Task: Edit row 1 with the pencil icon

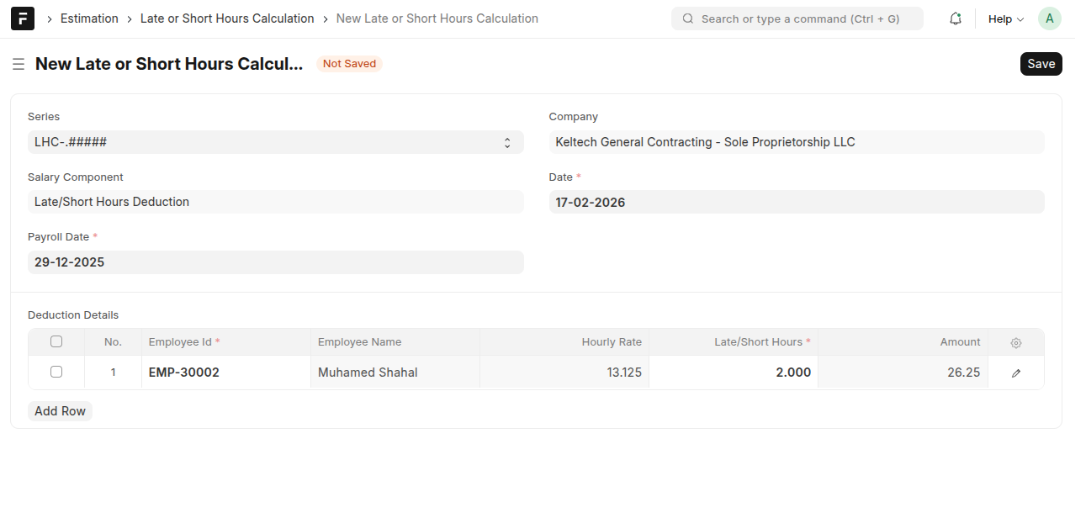Action: (1015, 373)
